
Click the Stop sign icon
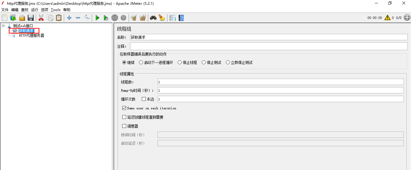[115, 18]
